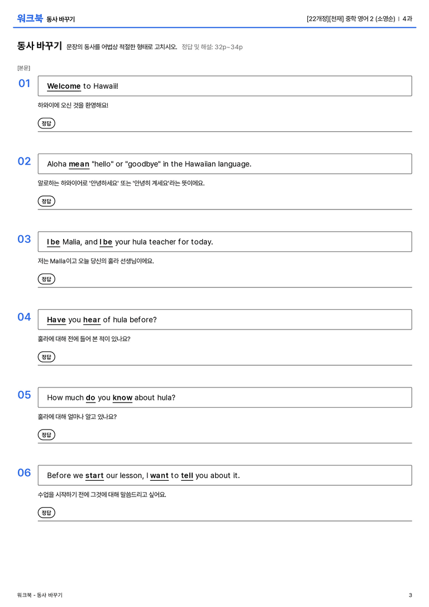
Task: Click the blue 워크북 logo in header
Action: click(x=30, y=18)
